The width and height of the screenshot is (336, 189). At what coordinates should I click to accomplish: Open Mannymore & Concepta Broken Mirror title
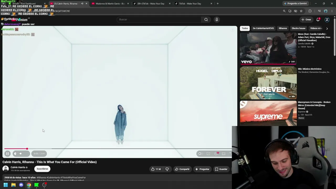314,105
